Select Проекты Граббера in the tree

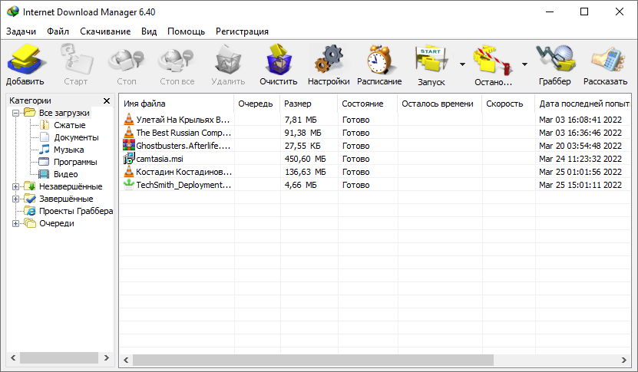pos(76,211)
